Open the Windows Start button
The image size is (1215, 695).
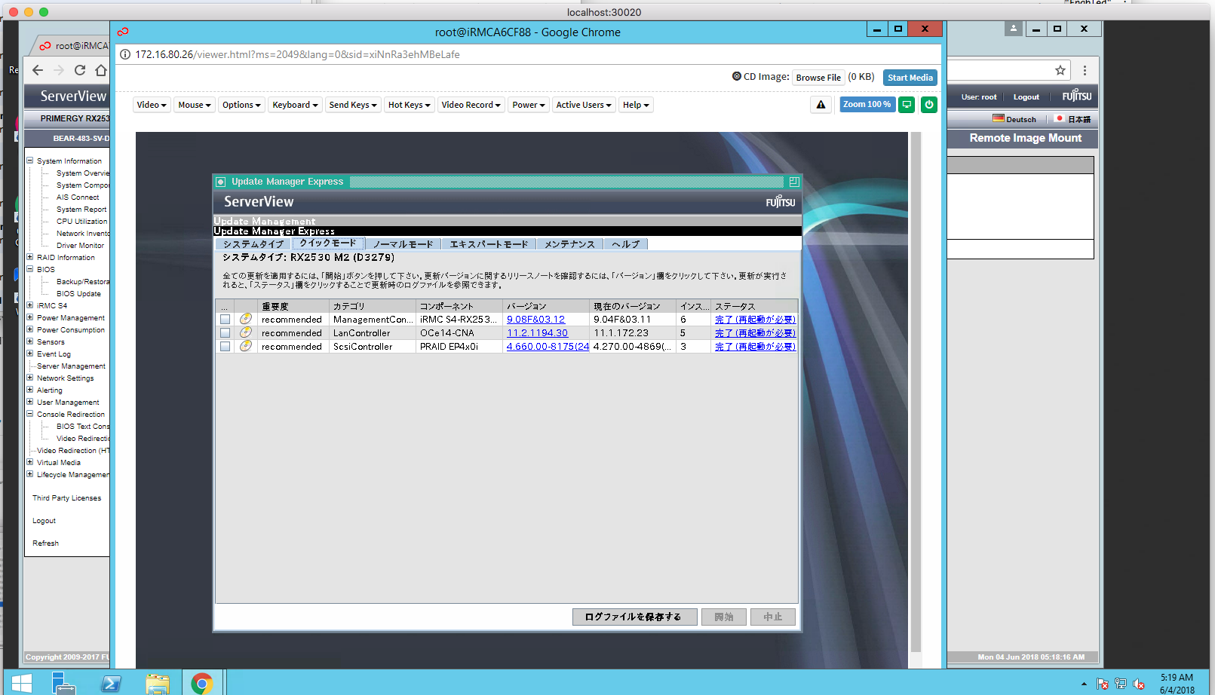pos(22,683)
